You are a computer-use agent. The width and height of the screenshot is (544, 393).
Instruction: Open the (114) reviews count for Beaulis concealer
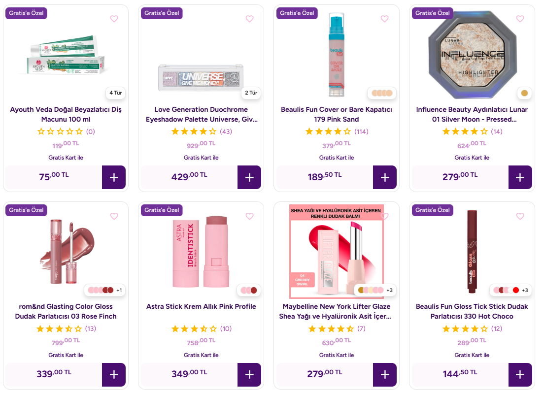pos(361,131)
